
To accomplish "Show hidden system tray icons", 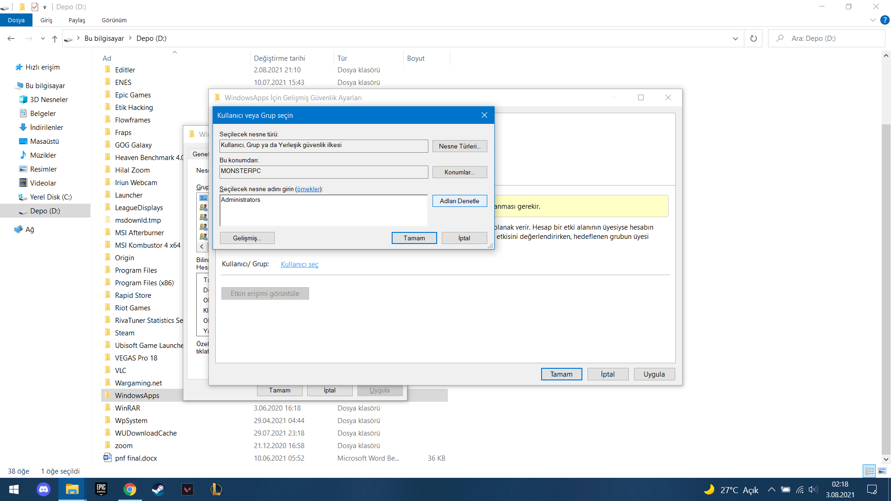I will pos(771,489).
